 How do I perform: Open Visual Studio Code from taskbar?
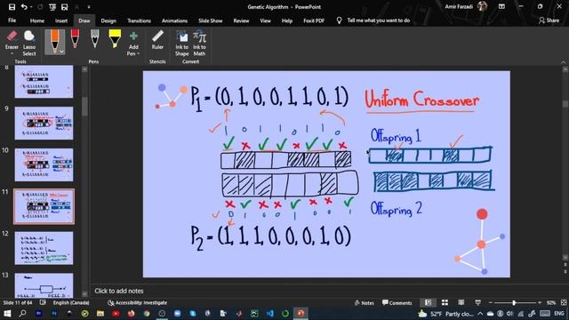point(269,313)
